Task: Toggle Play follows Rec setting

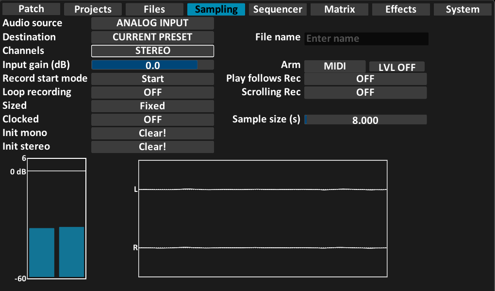Action: point(365,79)
